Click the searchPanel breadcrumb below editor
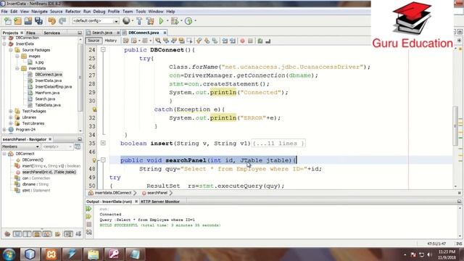 tap(157, 193)
